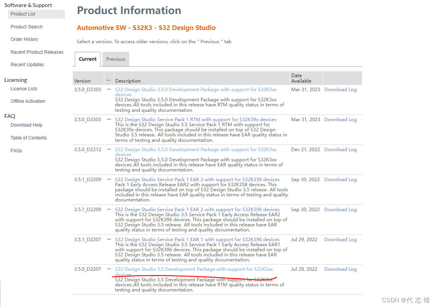Collapse all rows via header dash
The width and height of the screenshot is (436, 307).
(109, 80)
